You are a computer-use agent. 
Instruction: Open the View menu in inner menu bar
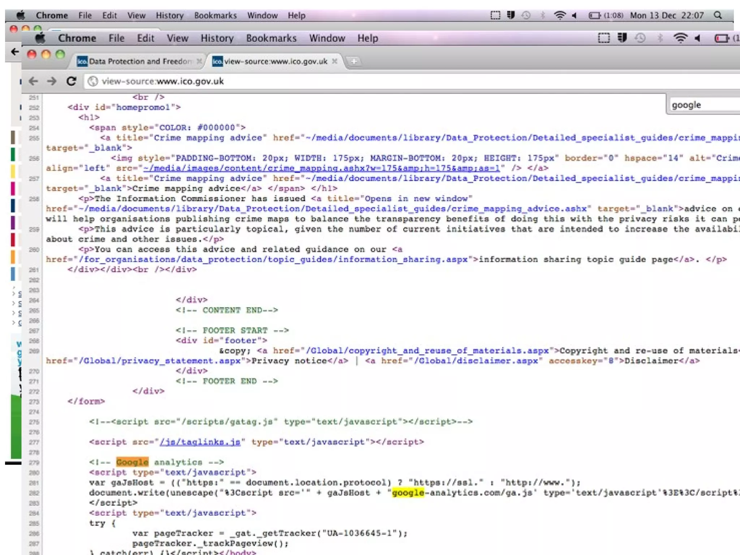(177, 38)
